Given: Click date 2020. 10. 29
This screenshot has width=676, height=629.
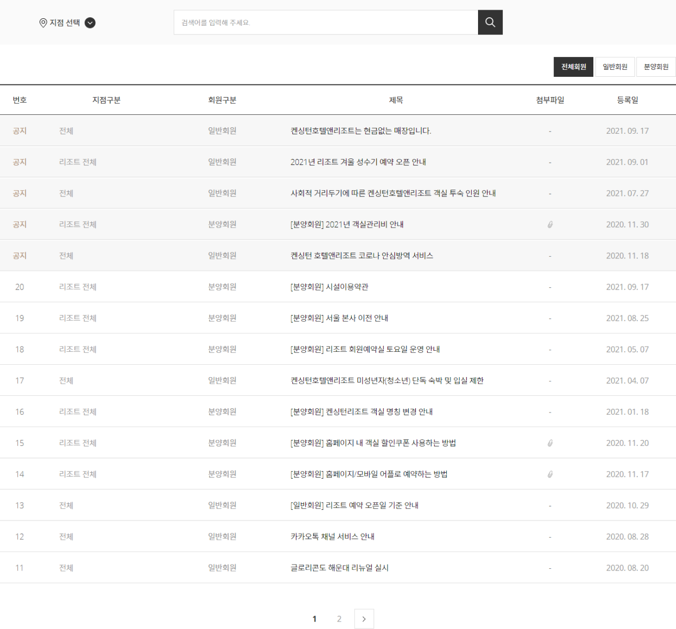Looking at the screenshot, I should (x=627, y=505).
